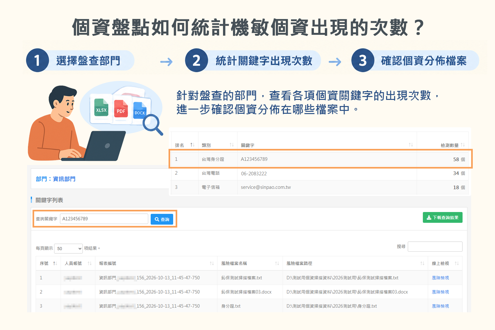Click the blue 查詢 search button
Viewport: 495px width, 330px height.
pos(162,219)
